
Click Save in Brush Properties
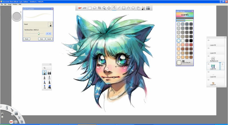coord(42,39)
